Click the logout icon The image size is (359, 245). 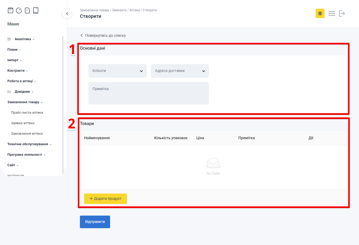(342, 13)
